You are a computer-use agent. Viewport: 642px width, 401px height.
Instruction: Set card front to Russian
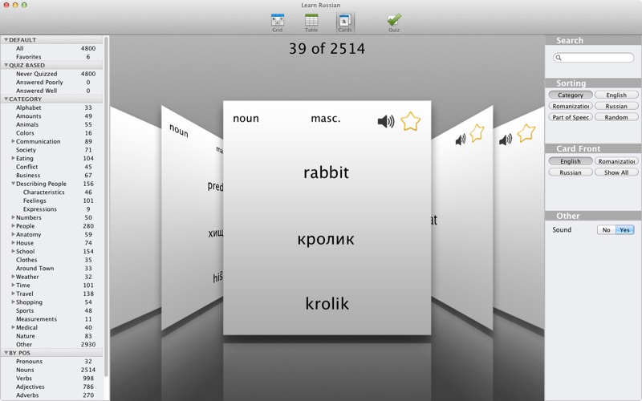[571, 172]
